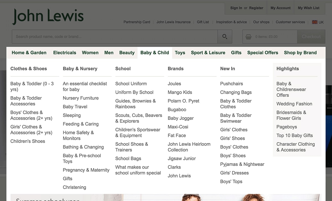The image size is (332, 201).
Task: Shop Jigsaw Junior brand
Action: (x=182, y=158)
